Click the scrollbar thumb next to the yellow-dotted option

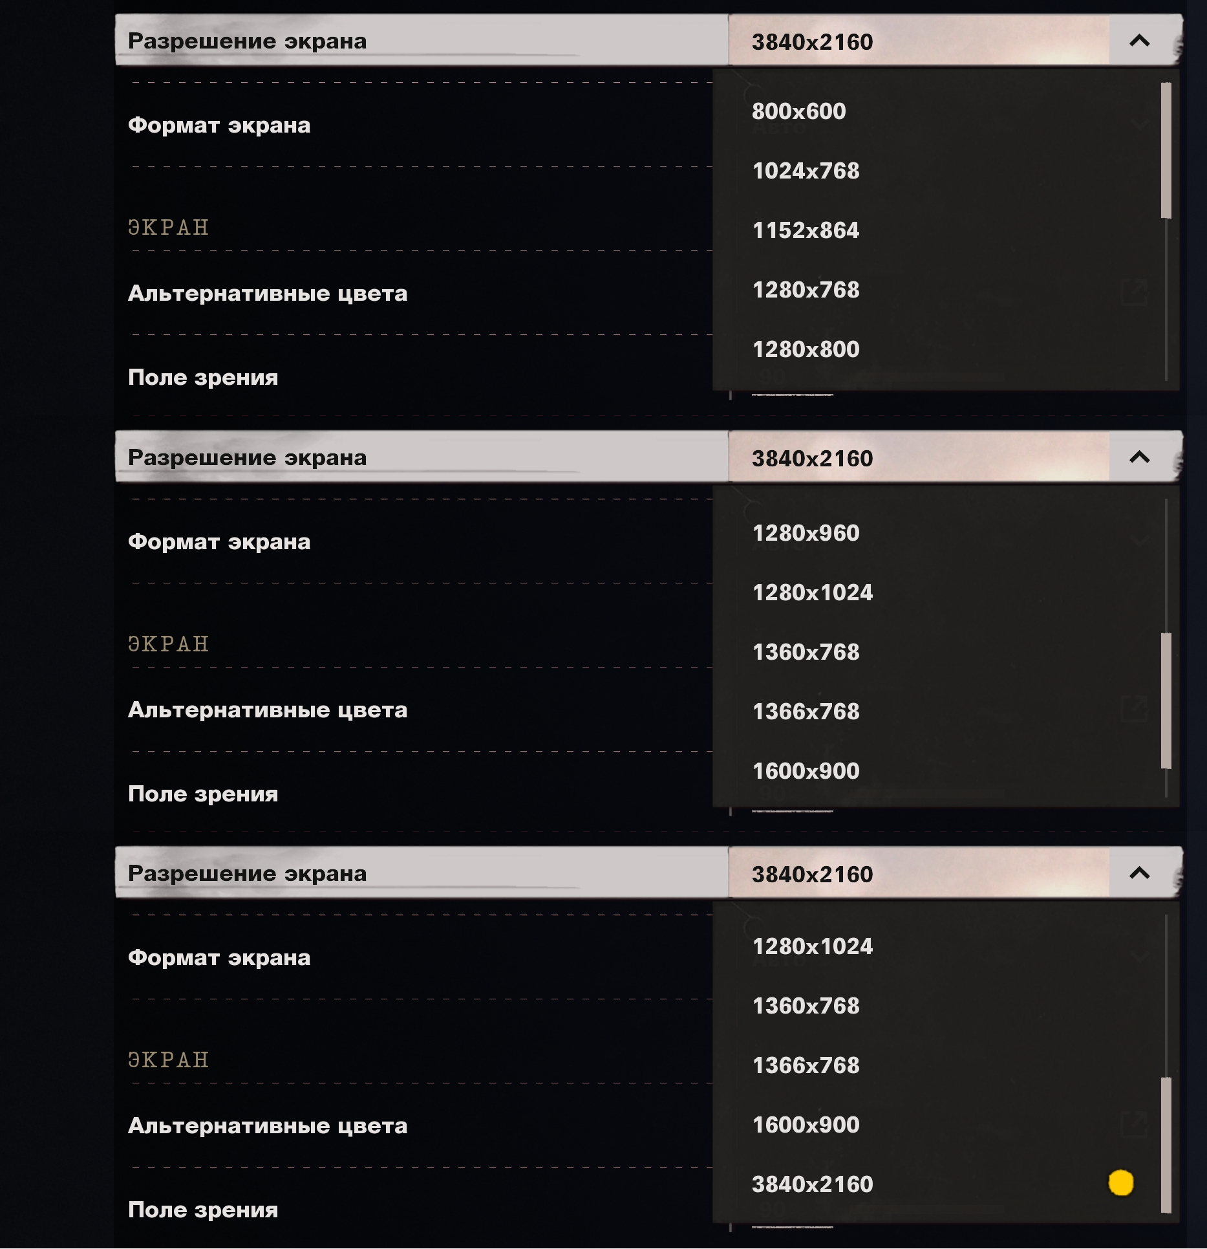(x=1166, y=1144)
